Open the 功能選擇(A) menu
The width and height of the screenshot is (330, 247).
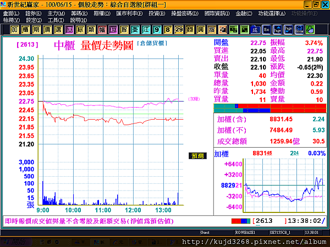click(272, 14)
